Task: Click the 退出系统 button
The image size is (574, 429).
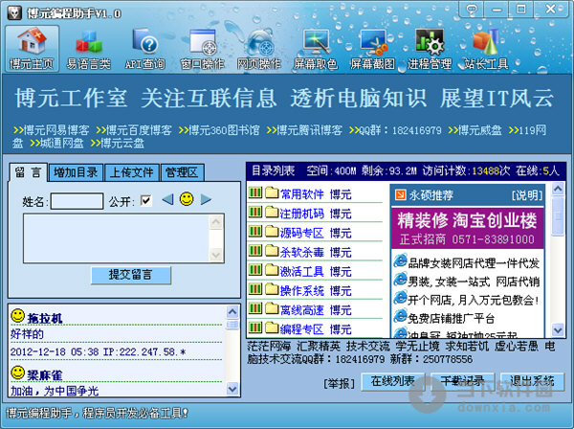Action: 532,382
